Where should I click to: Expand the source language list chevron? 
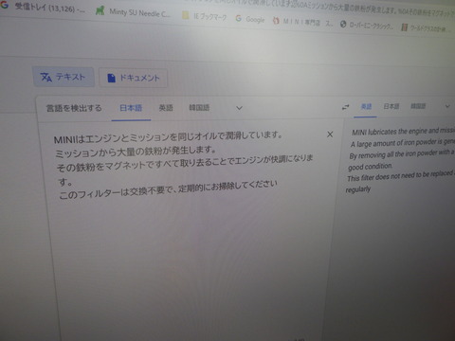pyautogui.click(x=239, y=108)
